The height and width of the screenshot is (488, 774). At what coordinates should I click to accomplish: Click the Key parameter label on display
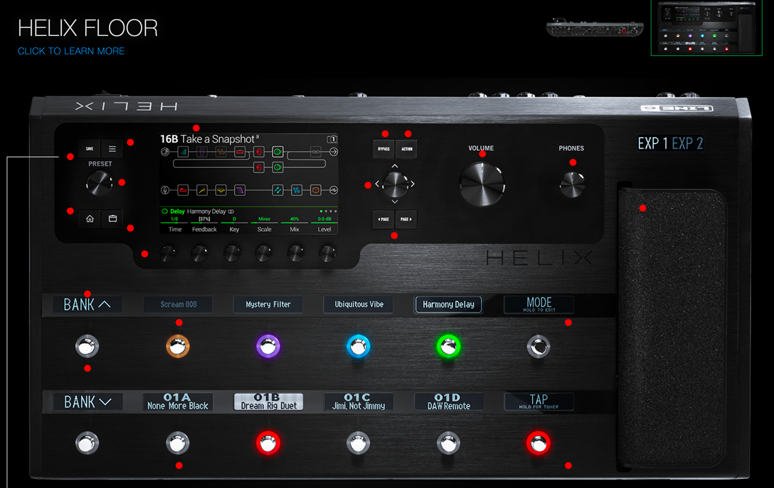tap(234, 229)
